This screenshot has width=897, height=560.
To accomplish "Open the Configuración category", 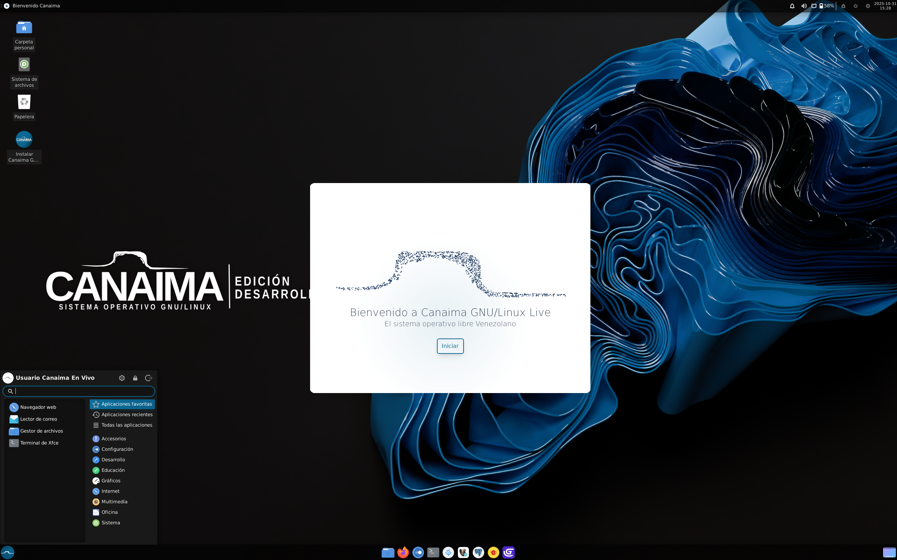I will tap(122, 449).
